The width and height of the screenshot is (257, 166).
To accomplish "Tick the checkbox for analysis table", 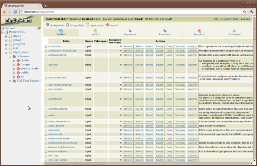I will pyautogui.click(x=46, y=65).
